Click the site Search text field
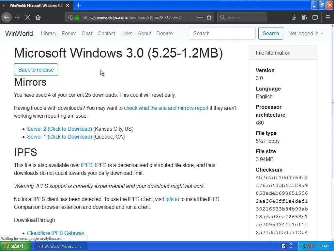This screenshot has height=251, width=334. [x=222, y=33]
